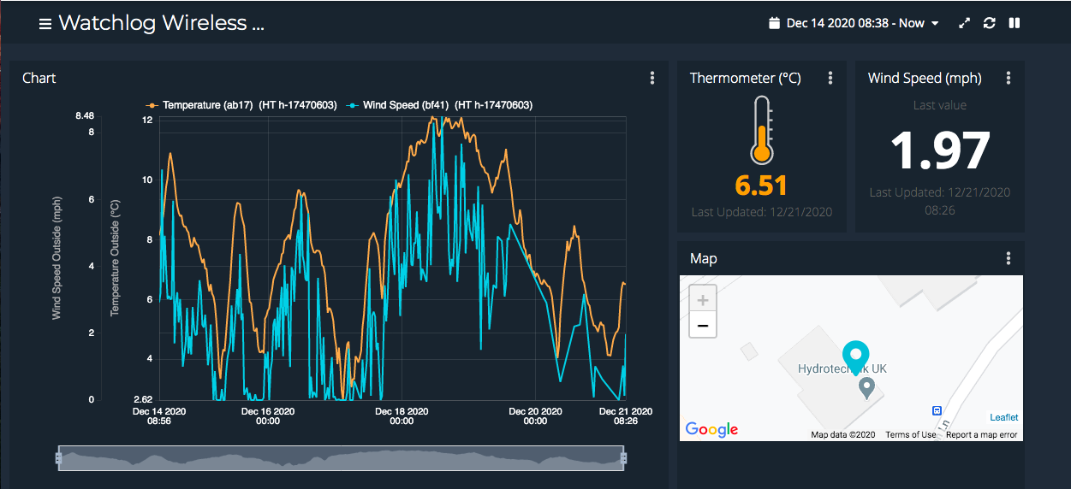This screenshot has width=1071, height=489.
Task: Pause live dashboard updates
Action: tap(1014, 23)
